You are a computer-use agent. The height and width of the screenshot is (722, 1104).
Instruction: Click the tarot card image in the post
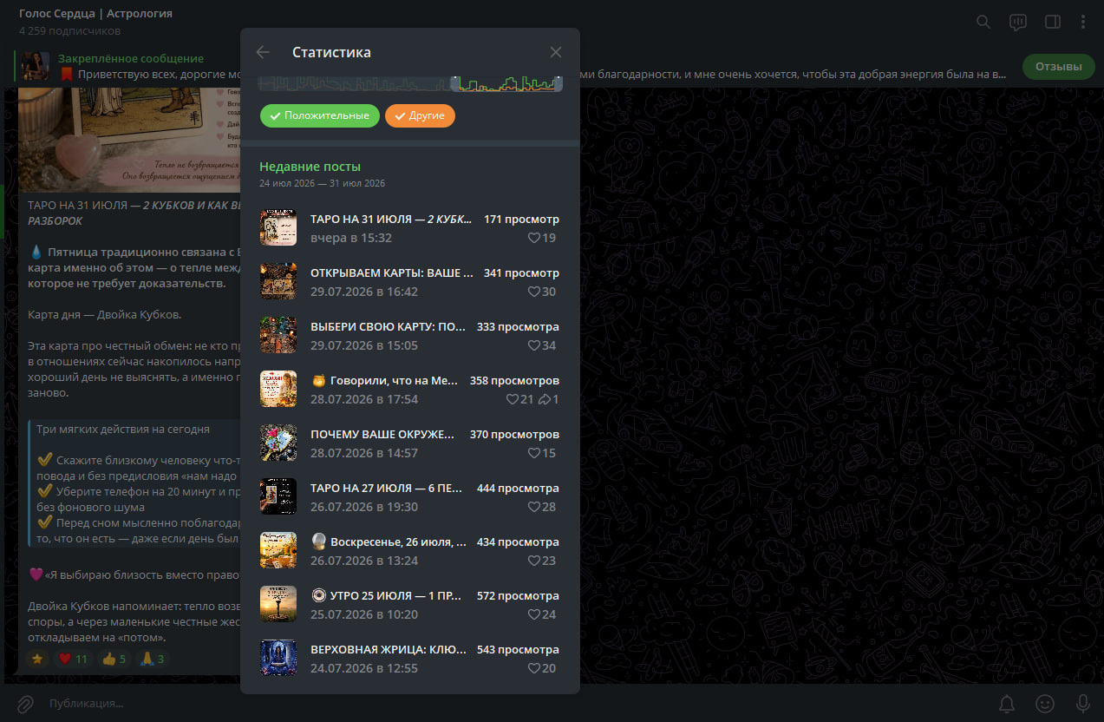(x=130, y=139)
